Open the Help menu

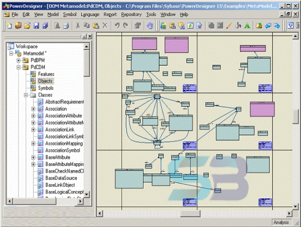[184, 15]
